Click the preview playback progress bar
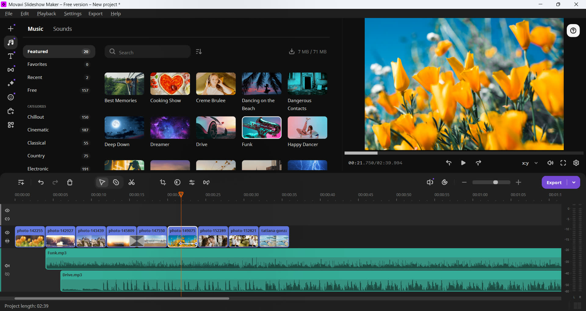 [x=464, y=153]
